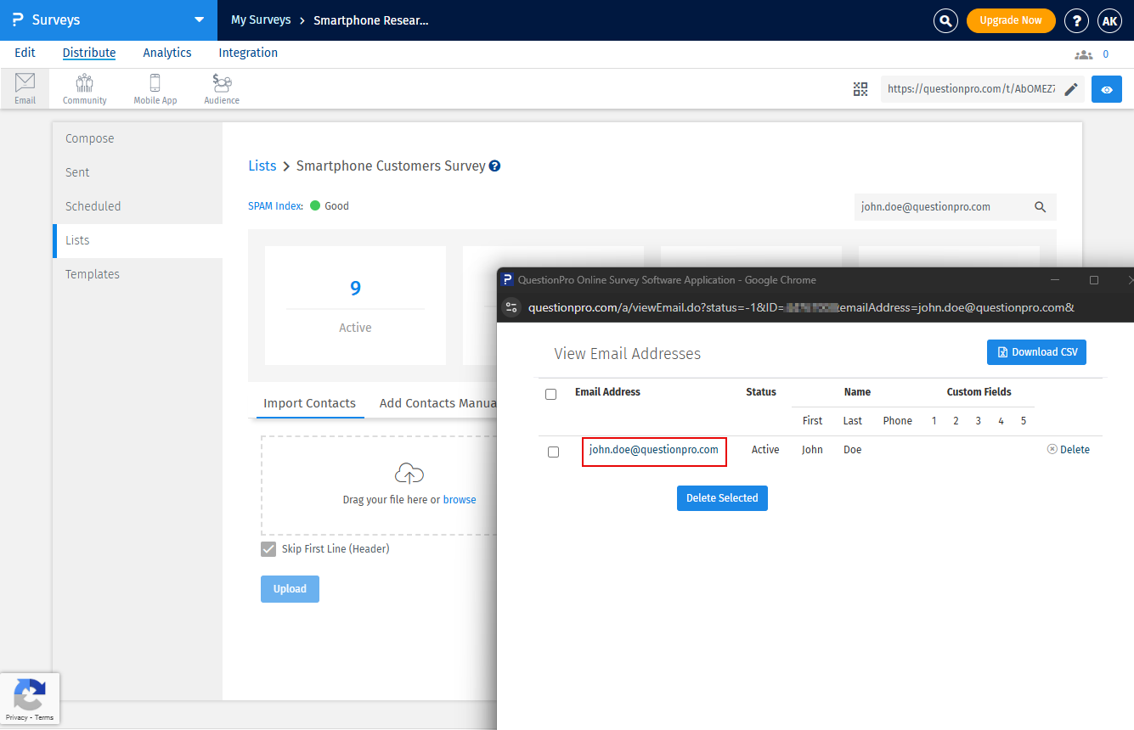Open Templates in the left sidebar

click(93, 274)
